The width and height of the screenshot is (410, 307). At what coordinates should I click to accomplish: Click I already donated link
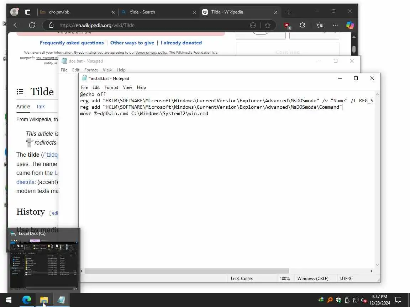[181, 43]
